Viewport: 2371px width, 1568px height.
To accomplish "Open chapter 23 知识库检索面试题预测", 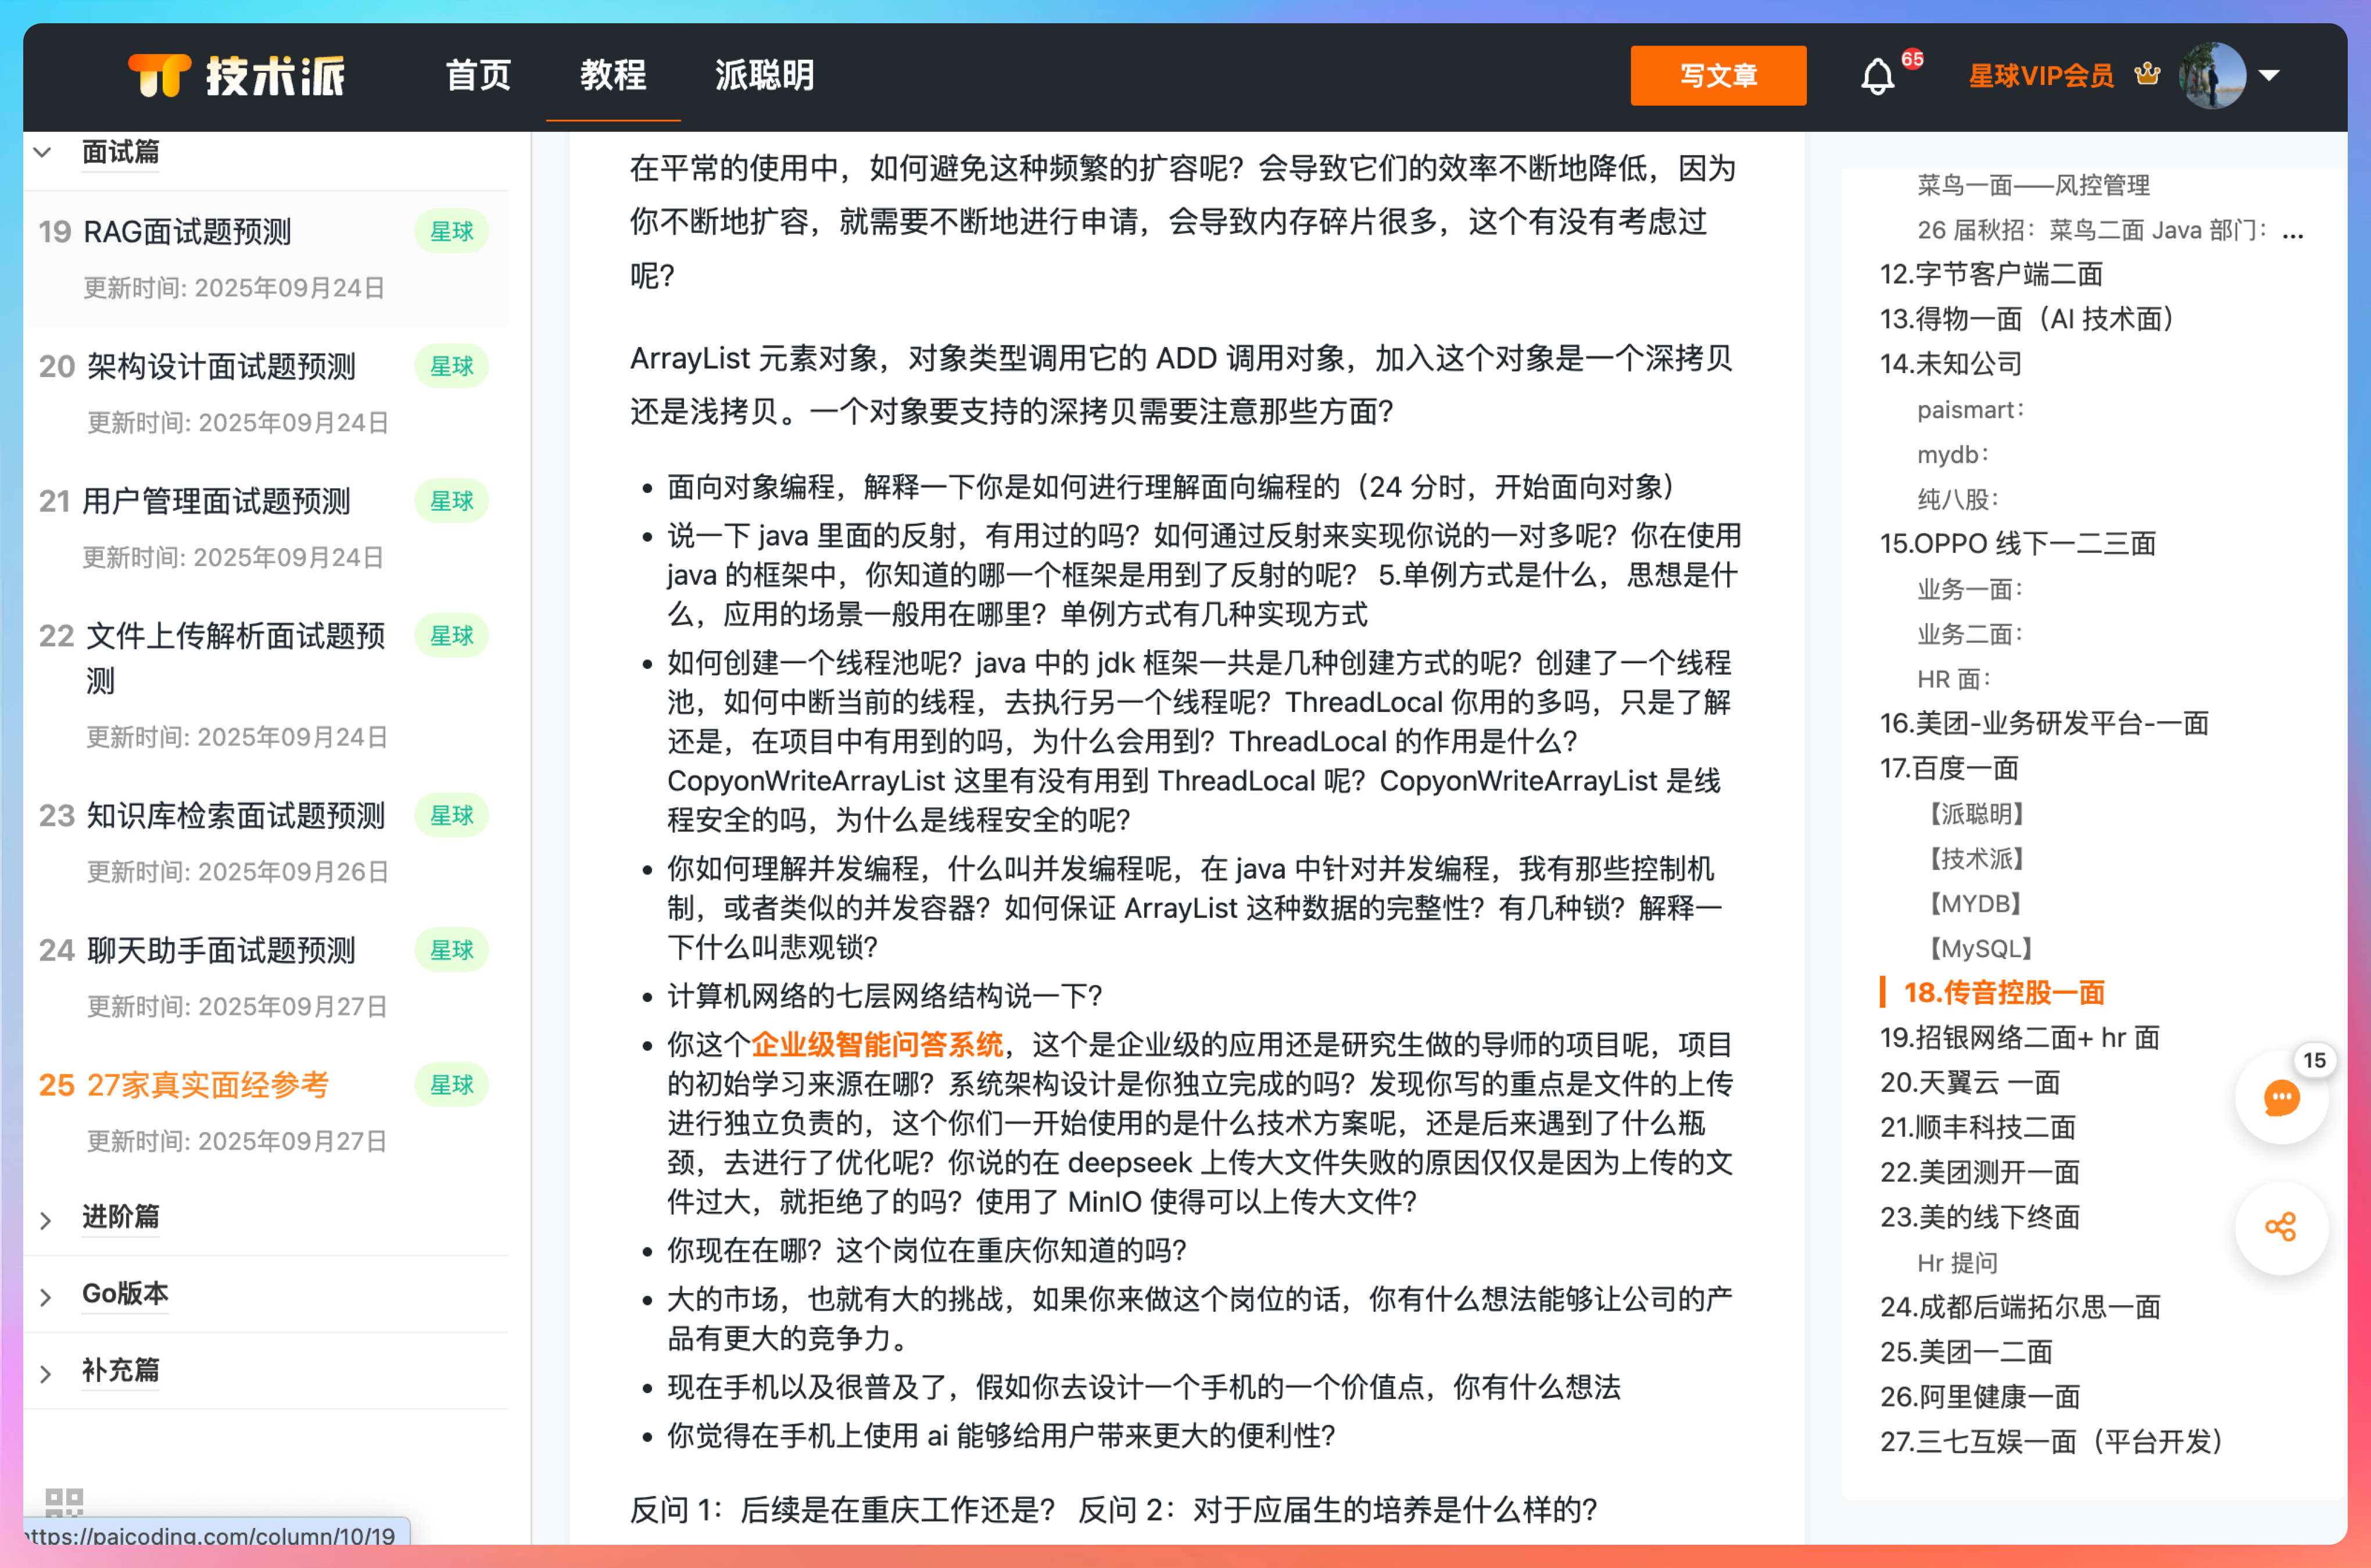I will pos(235,816).
